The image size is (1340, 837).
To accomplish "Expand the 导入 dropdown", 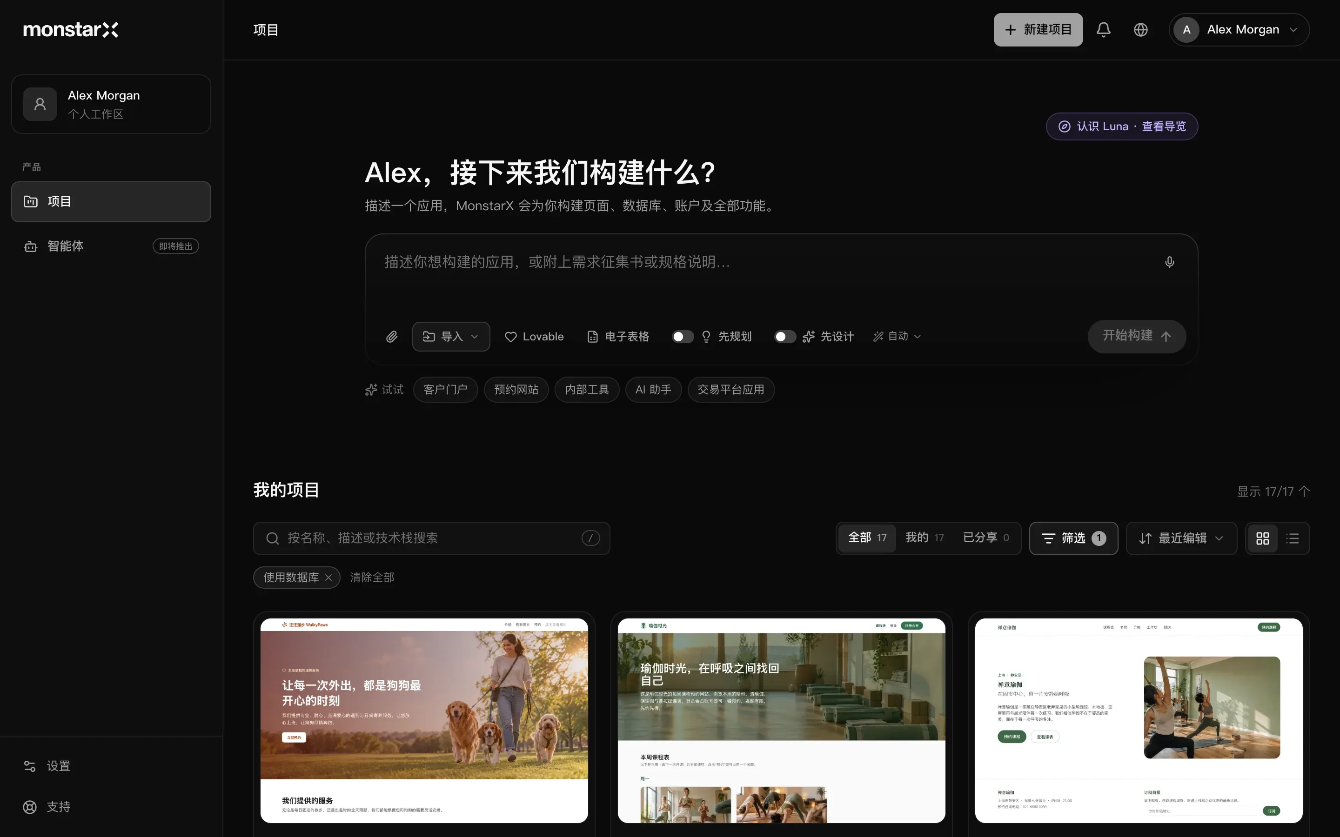I will (x=451, y=337).
